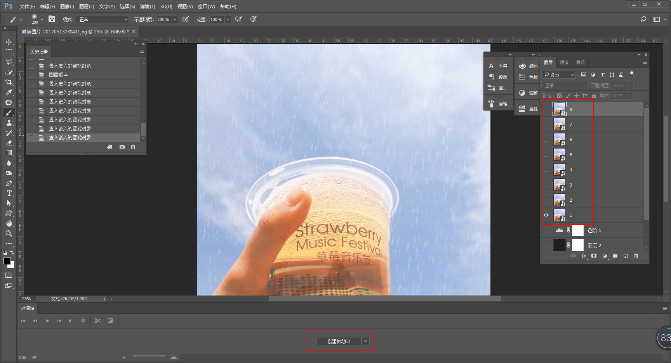Screen dimensions: 671x363
Task: Show layer 8 via its visibility box
Action: [x=546, y=109]
